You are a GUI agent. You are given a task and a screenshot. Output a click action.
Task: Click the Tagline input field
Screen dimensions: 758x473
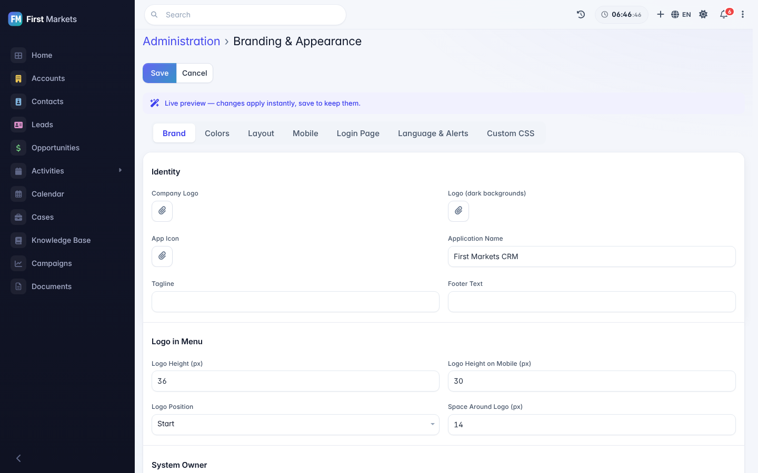(295, 302)
